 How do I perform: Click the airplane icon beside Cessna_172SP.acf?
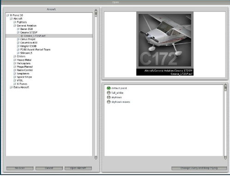click(22, 36)
